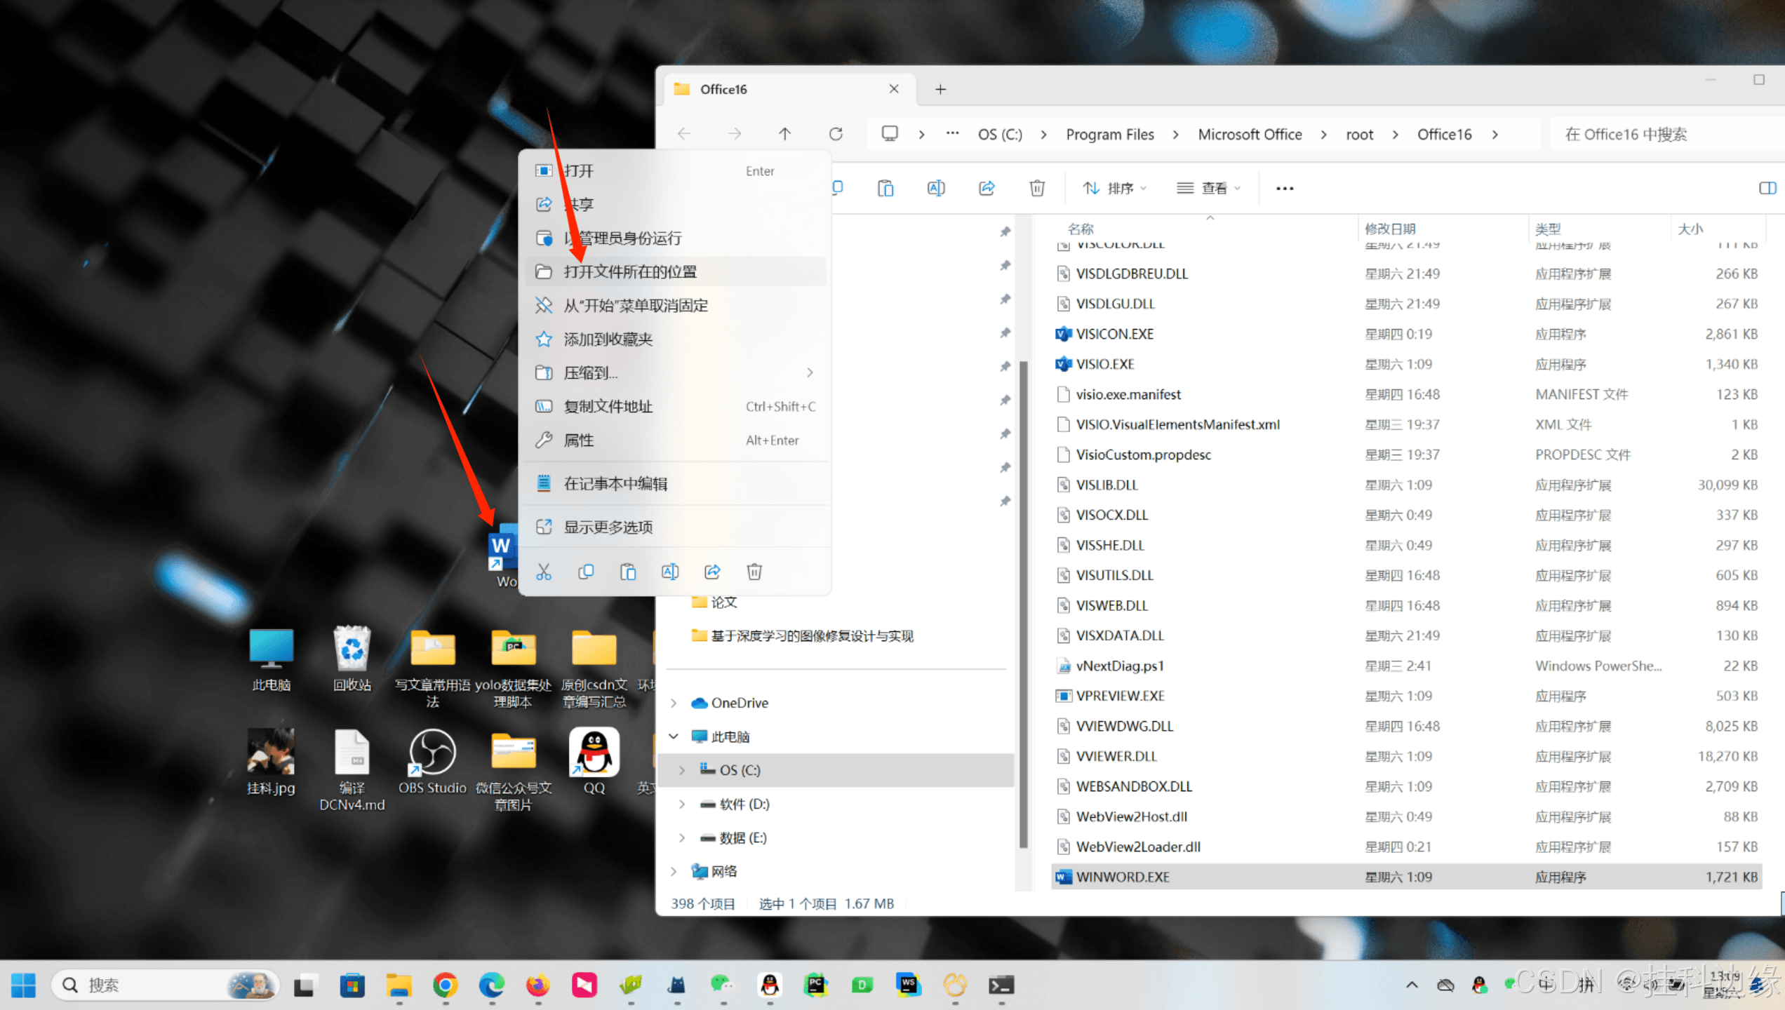Click the cut scissors icon in context menu
The height and width of the screenshot is (1010, 1785).
[x=544, y=572]
